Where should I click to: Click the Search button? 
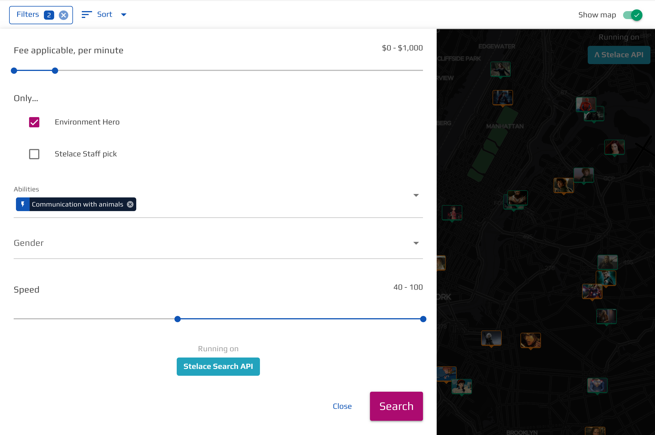point(396,406)
